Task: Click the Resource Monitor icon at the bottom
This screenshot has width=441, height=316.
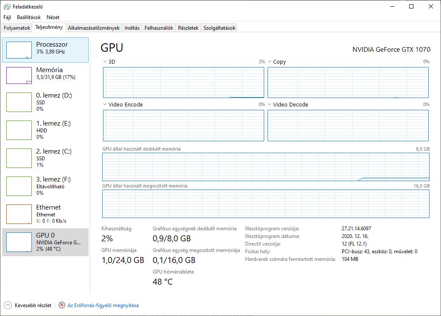Action: tap(62, 305)
